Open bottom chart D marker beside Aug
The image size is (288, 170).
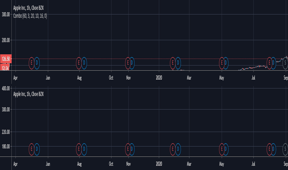[x=84, y=149]
